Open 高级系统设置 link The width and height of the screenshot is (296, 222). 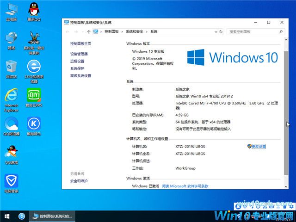click(x=80, y=75)
